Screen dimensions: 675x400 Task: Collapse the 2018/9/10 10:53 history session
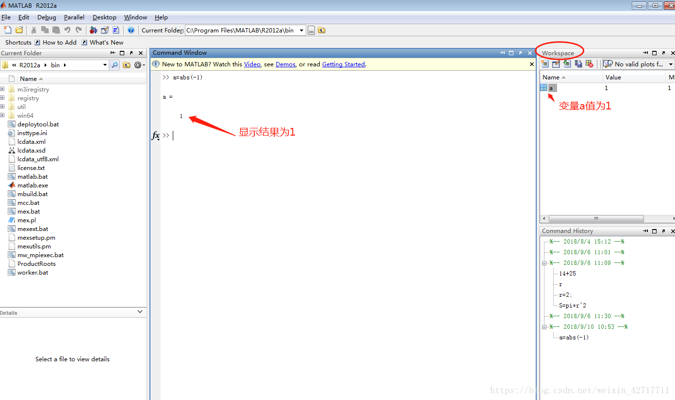point(544,327)
